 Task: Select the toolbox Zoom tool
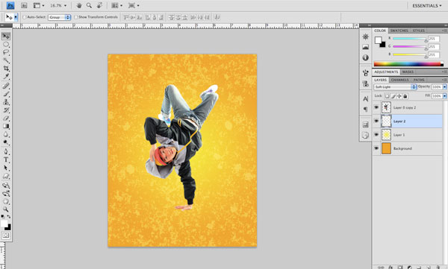[x=6, y=209]
